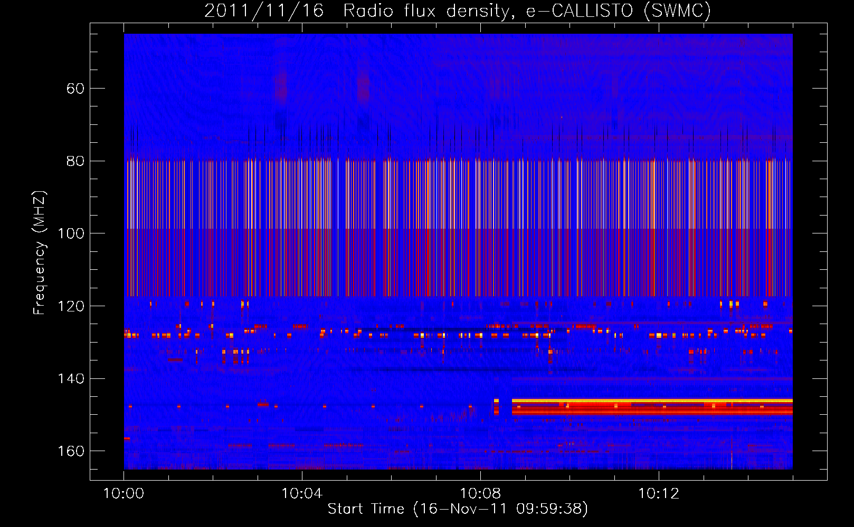Click the 160 frequency tick label
The width and height of the screenshot is (854, 527).
click(71, 451)
